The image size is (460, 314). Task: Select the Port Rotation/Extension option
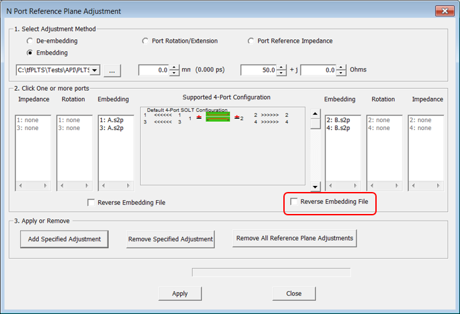(146, 41)
